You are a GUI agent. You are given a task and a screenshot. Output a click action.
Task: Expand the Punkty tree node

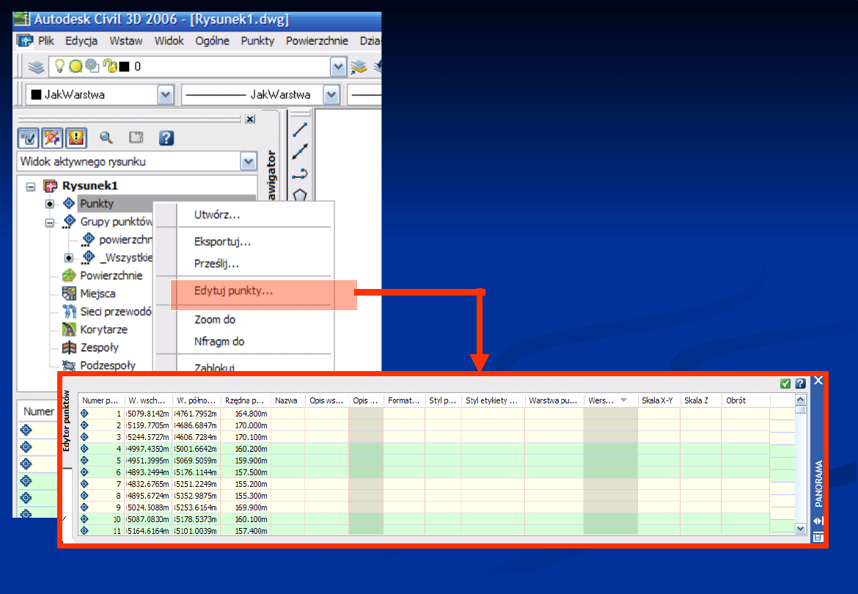[50, 204]
